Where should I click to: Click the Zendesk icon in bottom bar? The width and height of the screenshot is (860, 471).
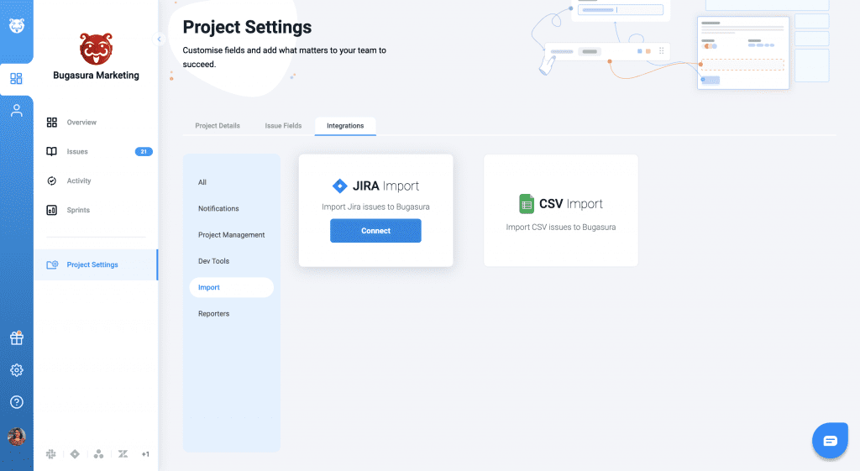[x=123, y=454]
